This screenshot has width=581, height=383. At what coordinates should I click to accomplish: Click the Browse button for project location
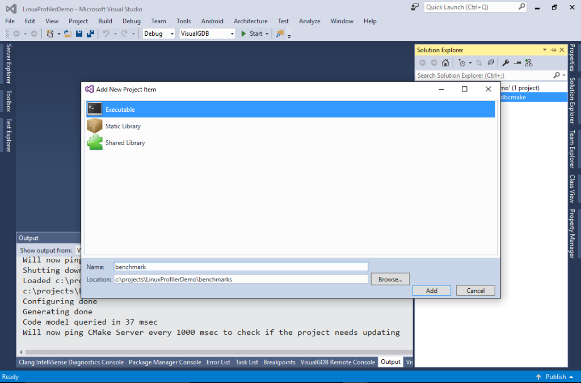[390, 279]
